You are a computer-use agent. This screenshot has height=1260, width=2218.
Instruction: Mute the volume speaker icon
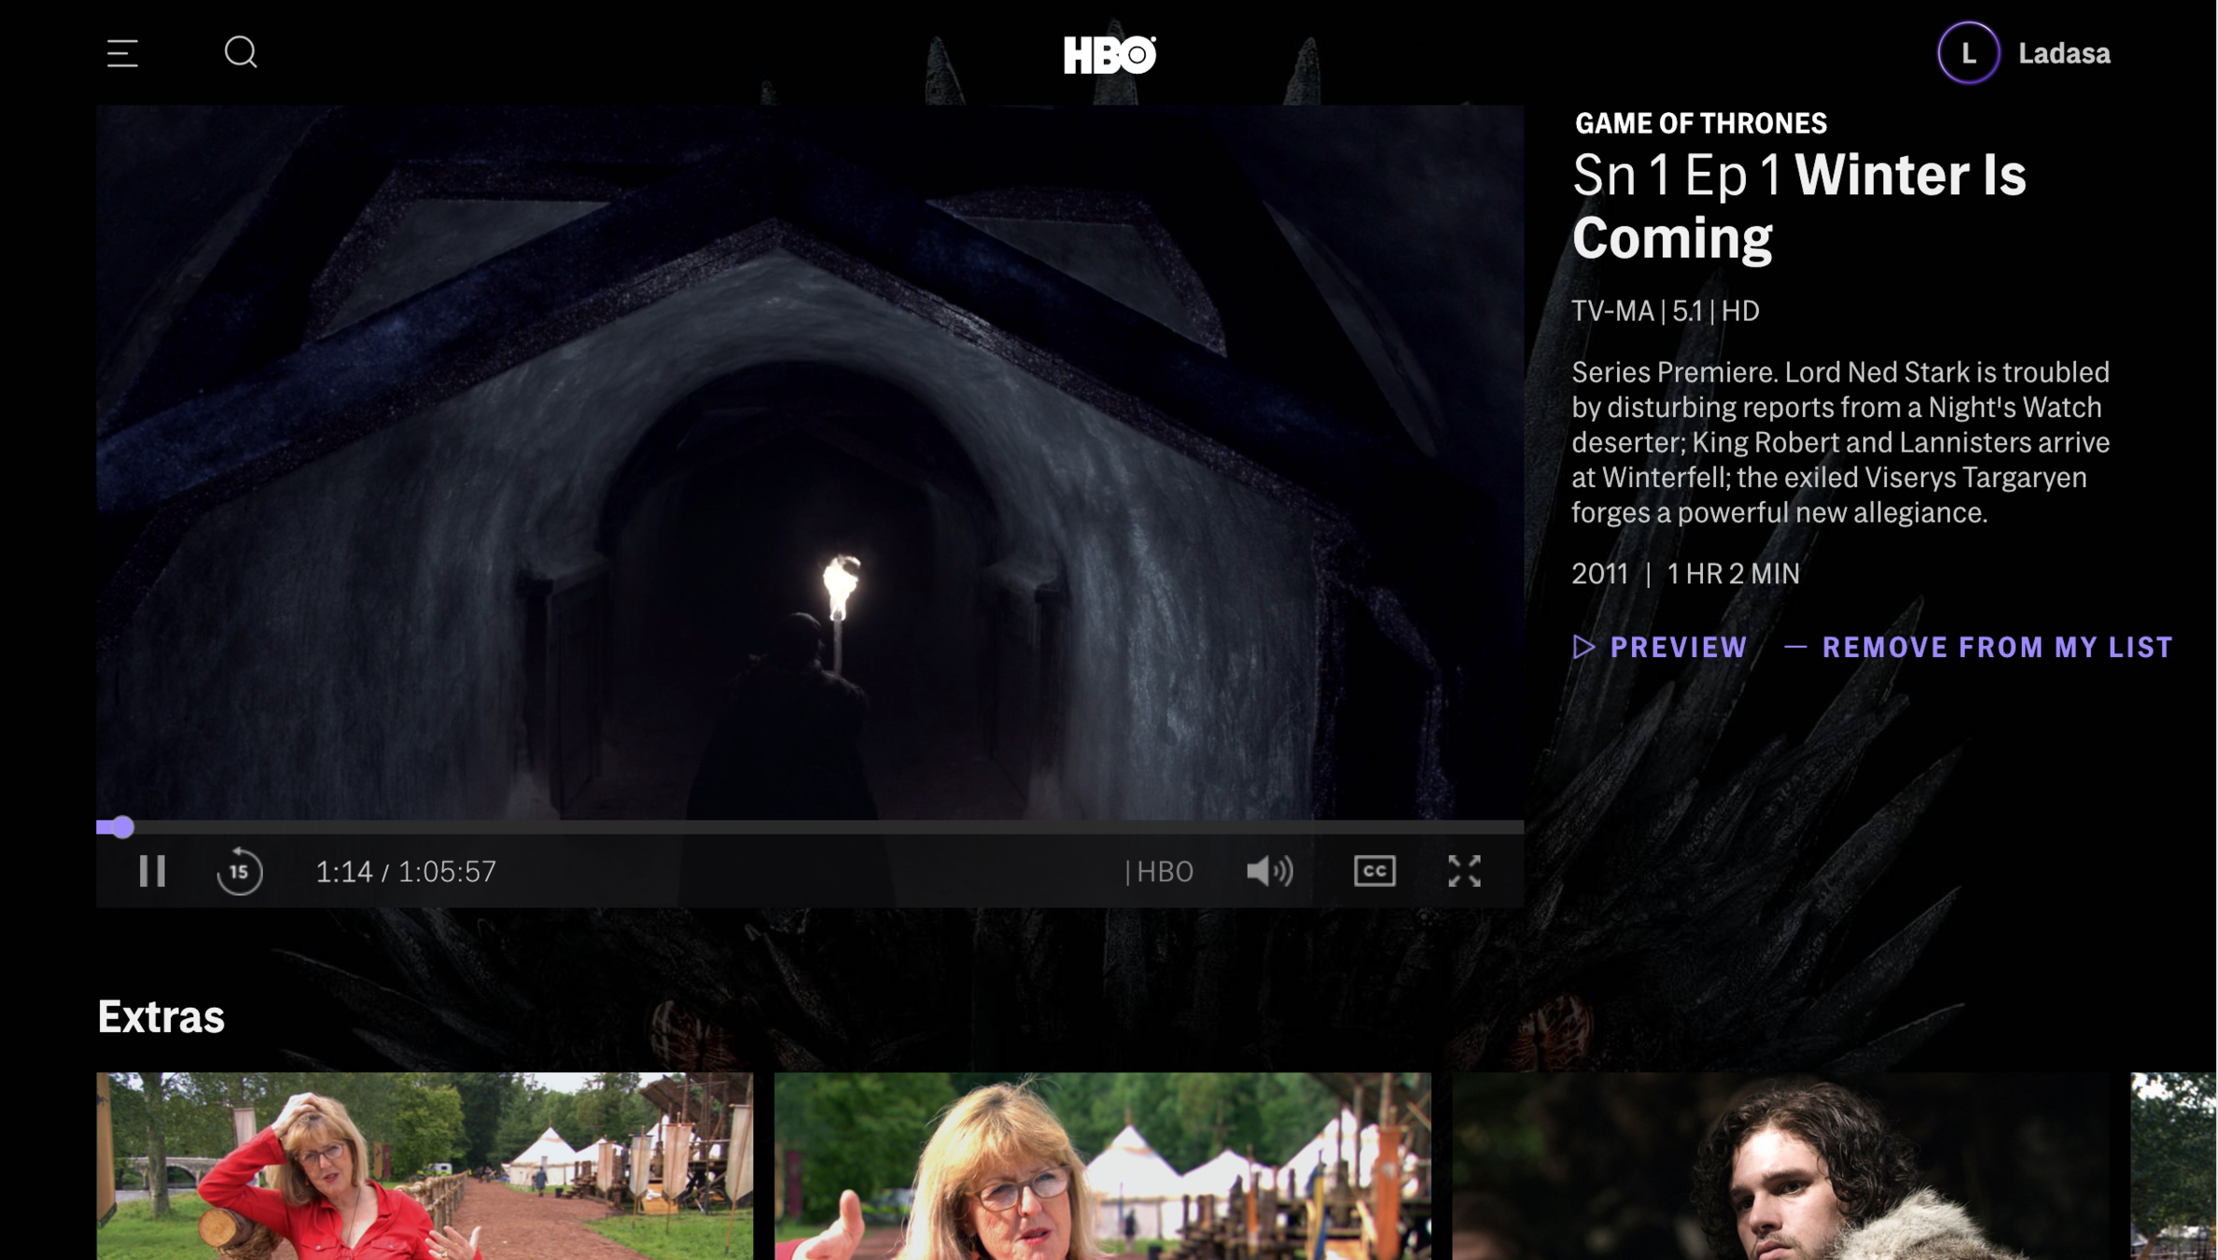click(1269, 871)
